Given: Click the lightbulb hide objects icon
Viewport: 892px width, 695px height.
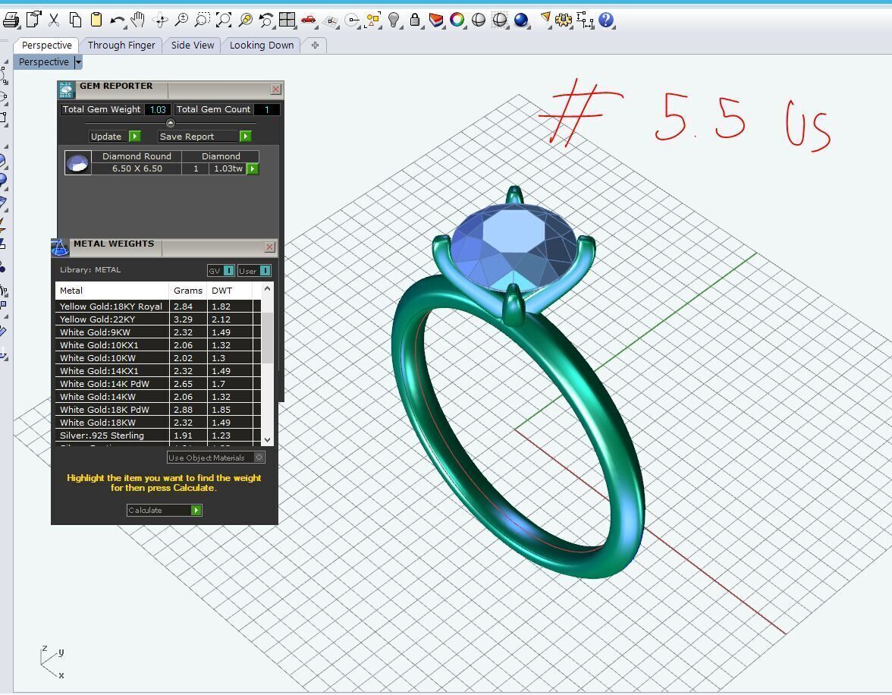Looking at the screenshot, I should (394, 20).
